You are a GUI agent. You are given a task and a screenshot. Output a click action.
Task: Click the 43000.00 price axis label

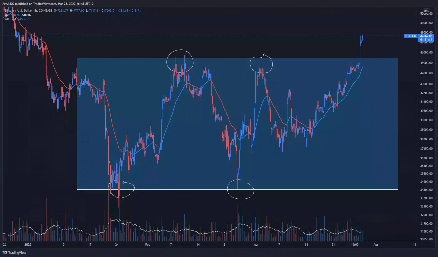426,84
